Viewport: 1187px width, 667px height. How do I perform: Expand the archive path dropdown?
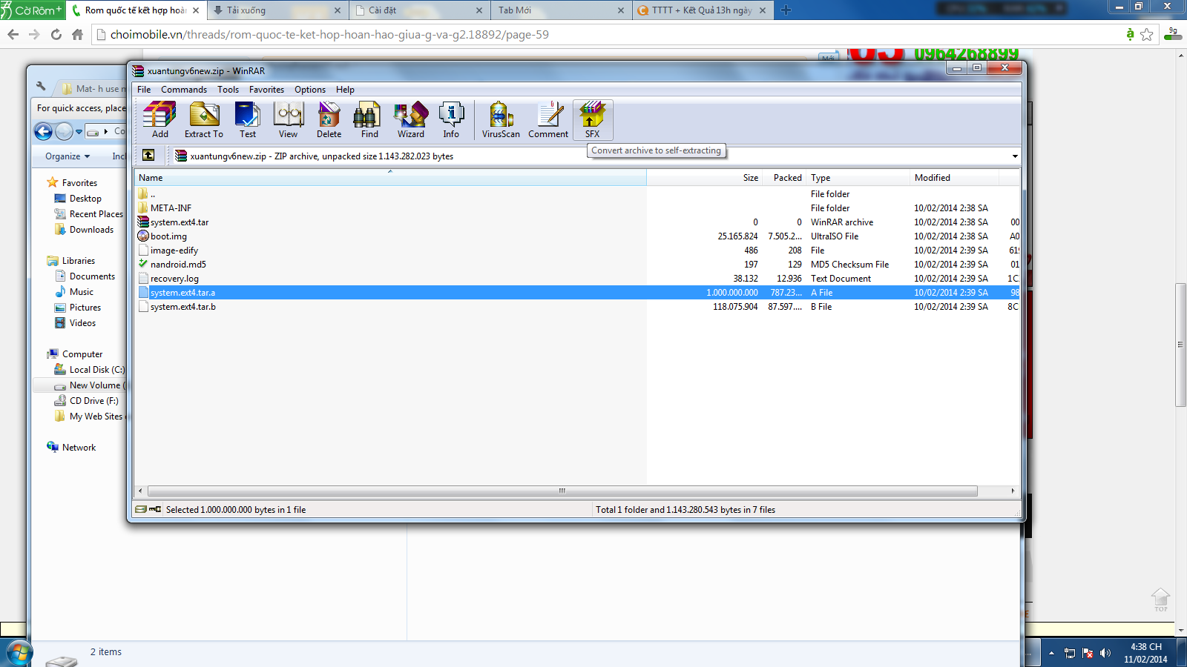(x=1015, y=156)
